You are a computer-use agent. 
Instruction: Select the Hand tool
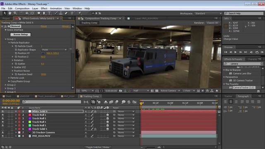point(10,13)
